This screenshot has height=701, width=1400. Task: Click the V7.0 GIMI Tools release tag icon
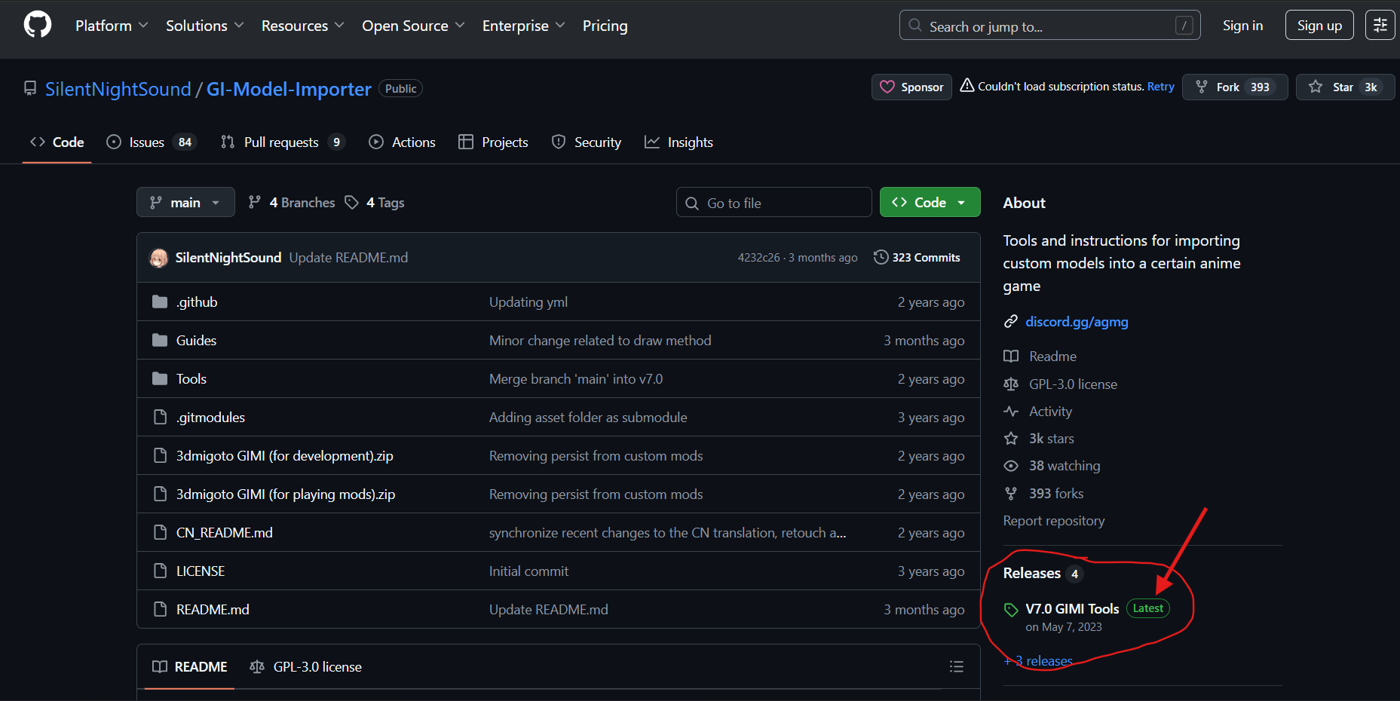[1011, 609]
